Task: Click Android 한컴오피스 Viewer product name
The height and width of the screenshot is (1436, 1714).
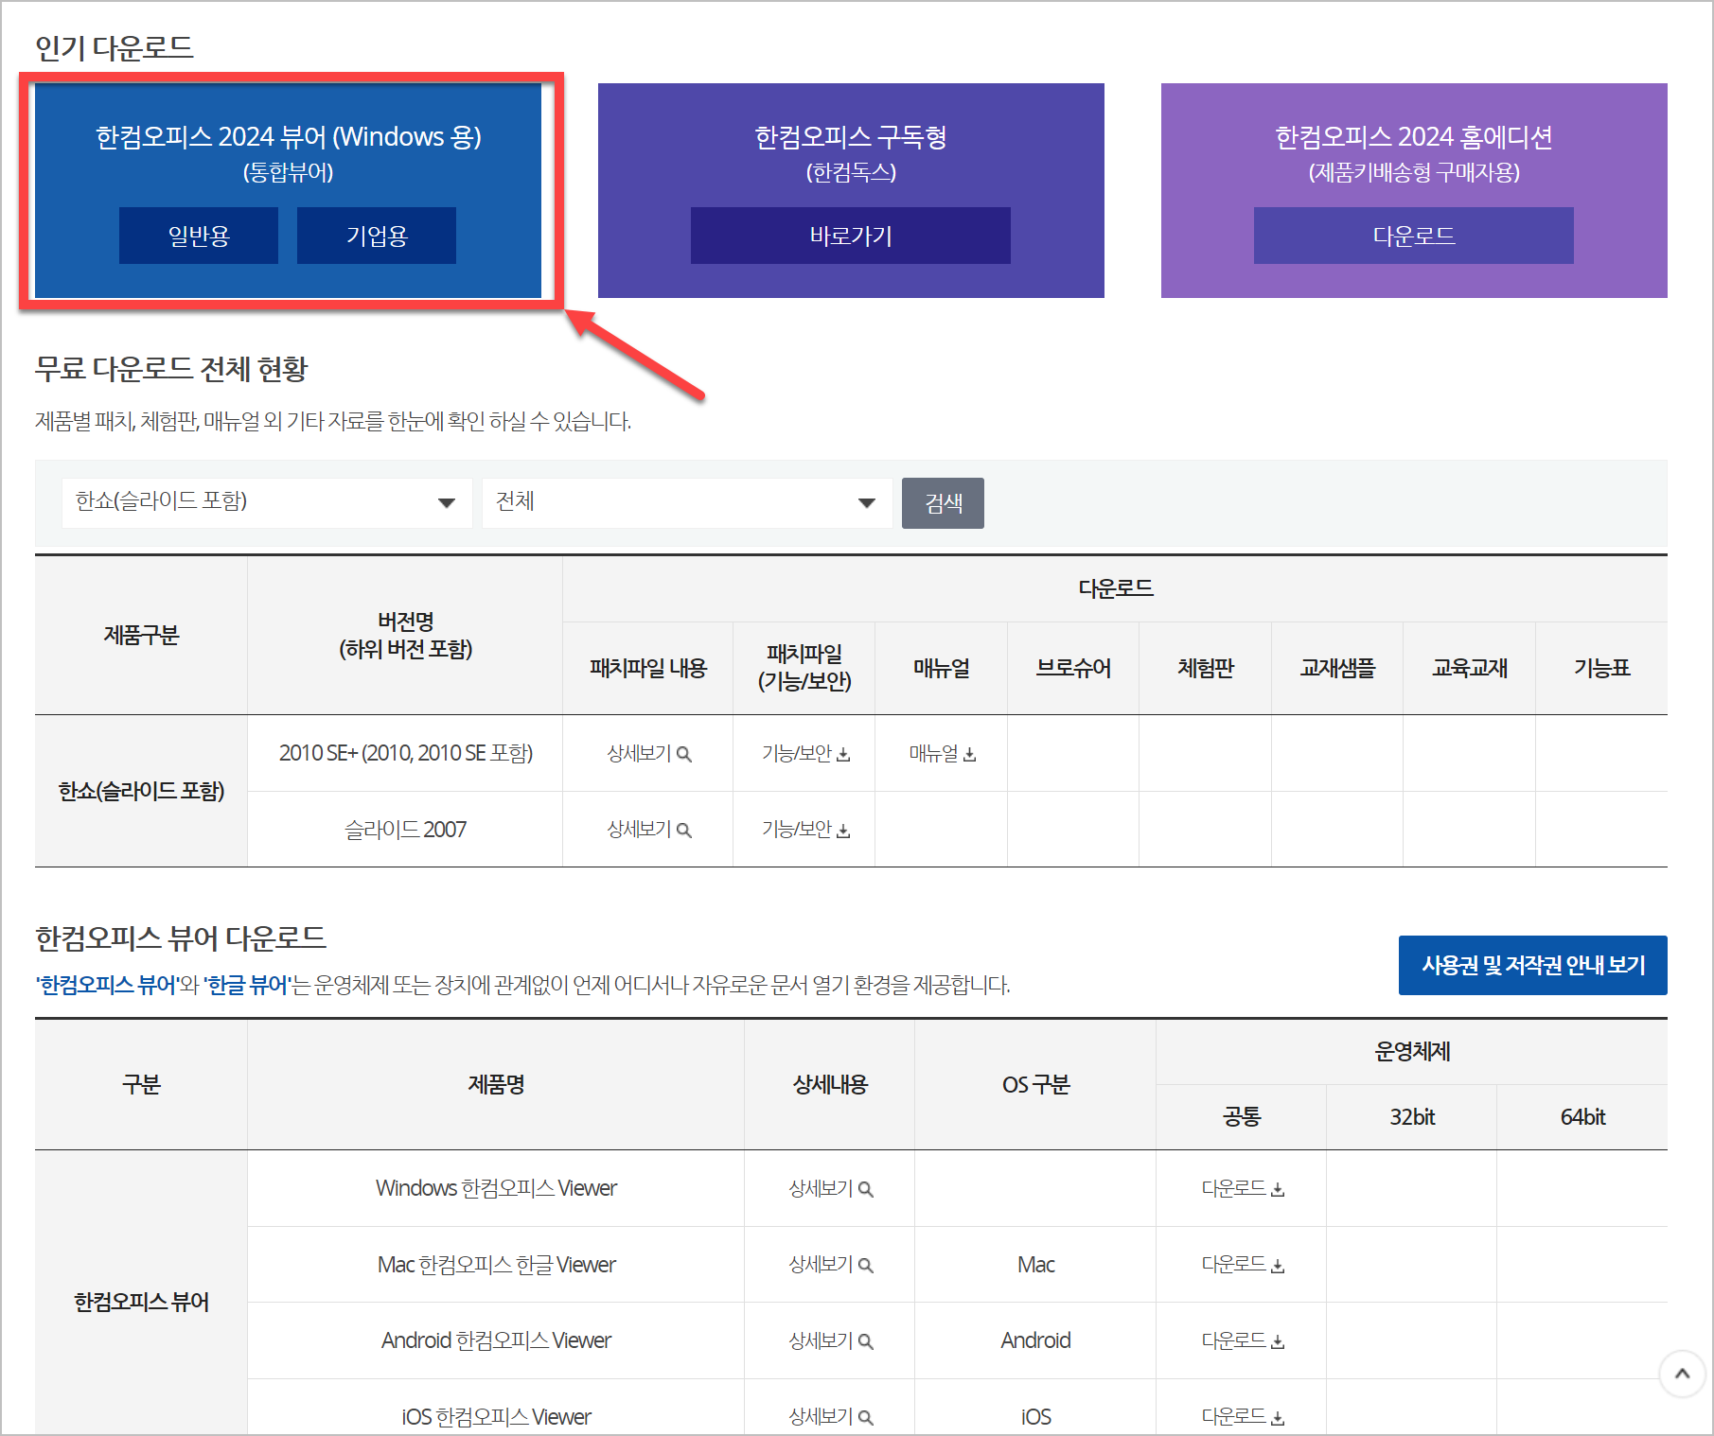Action: (496, 1340)
